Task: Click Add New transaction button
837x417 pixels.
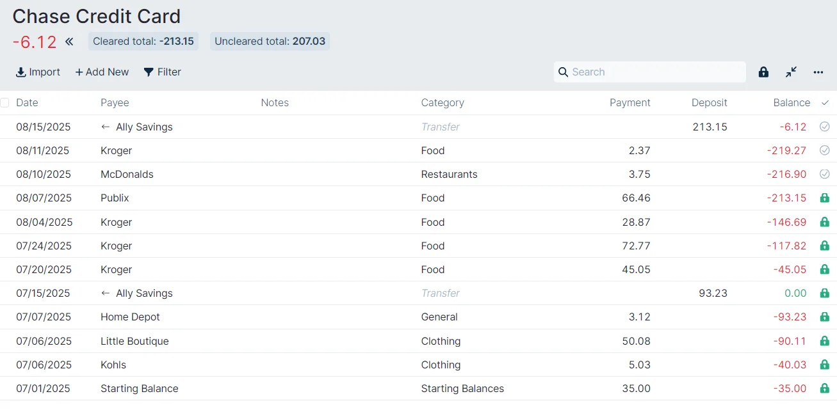Action: coord(102,72)
